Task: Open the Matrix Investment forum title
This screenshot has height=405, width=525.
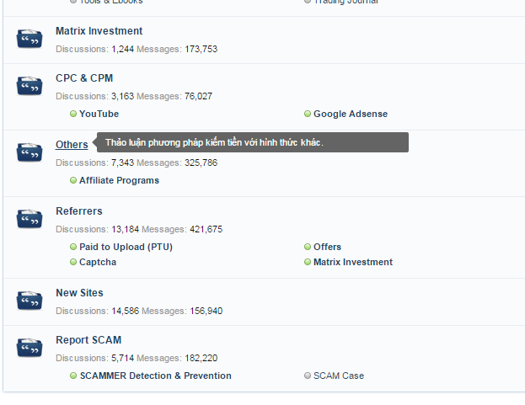Action: click(99, 31)
